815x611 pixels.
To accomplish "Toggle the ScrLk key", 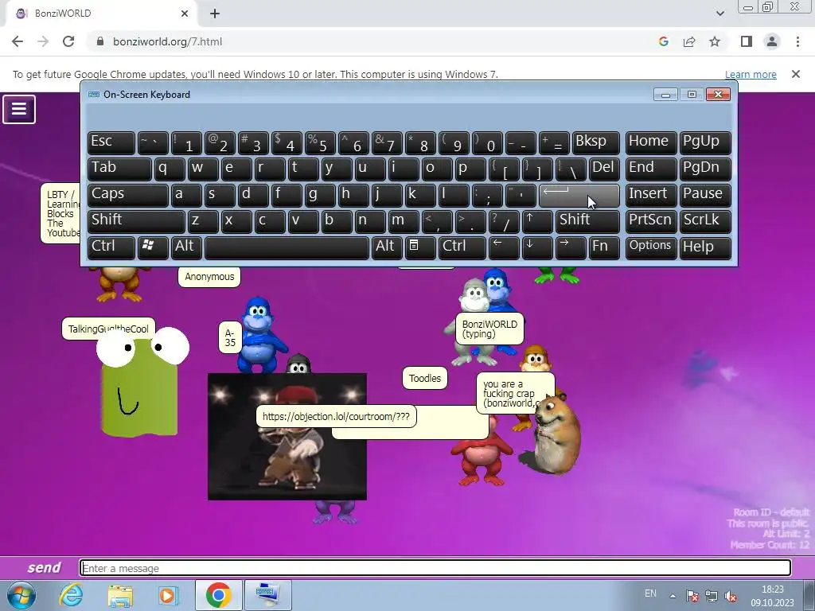I will click(x=705, y=221).
